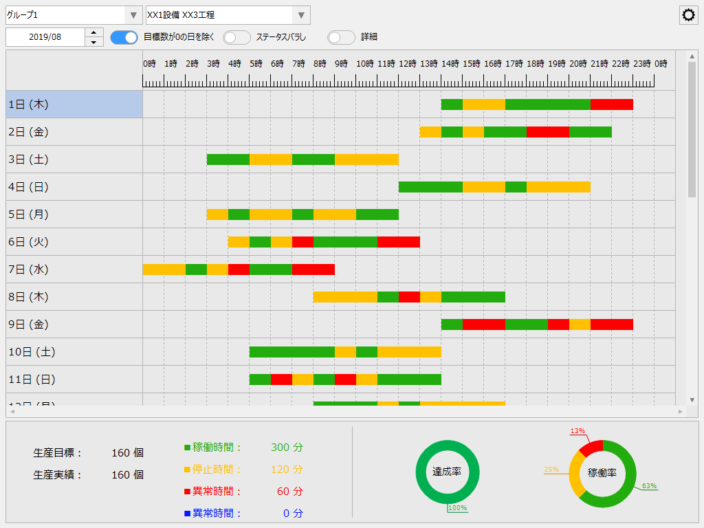
Task: Click the 達成率 donut chart
Action: click(x=447, y=472)
